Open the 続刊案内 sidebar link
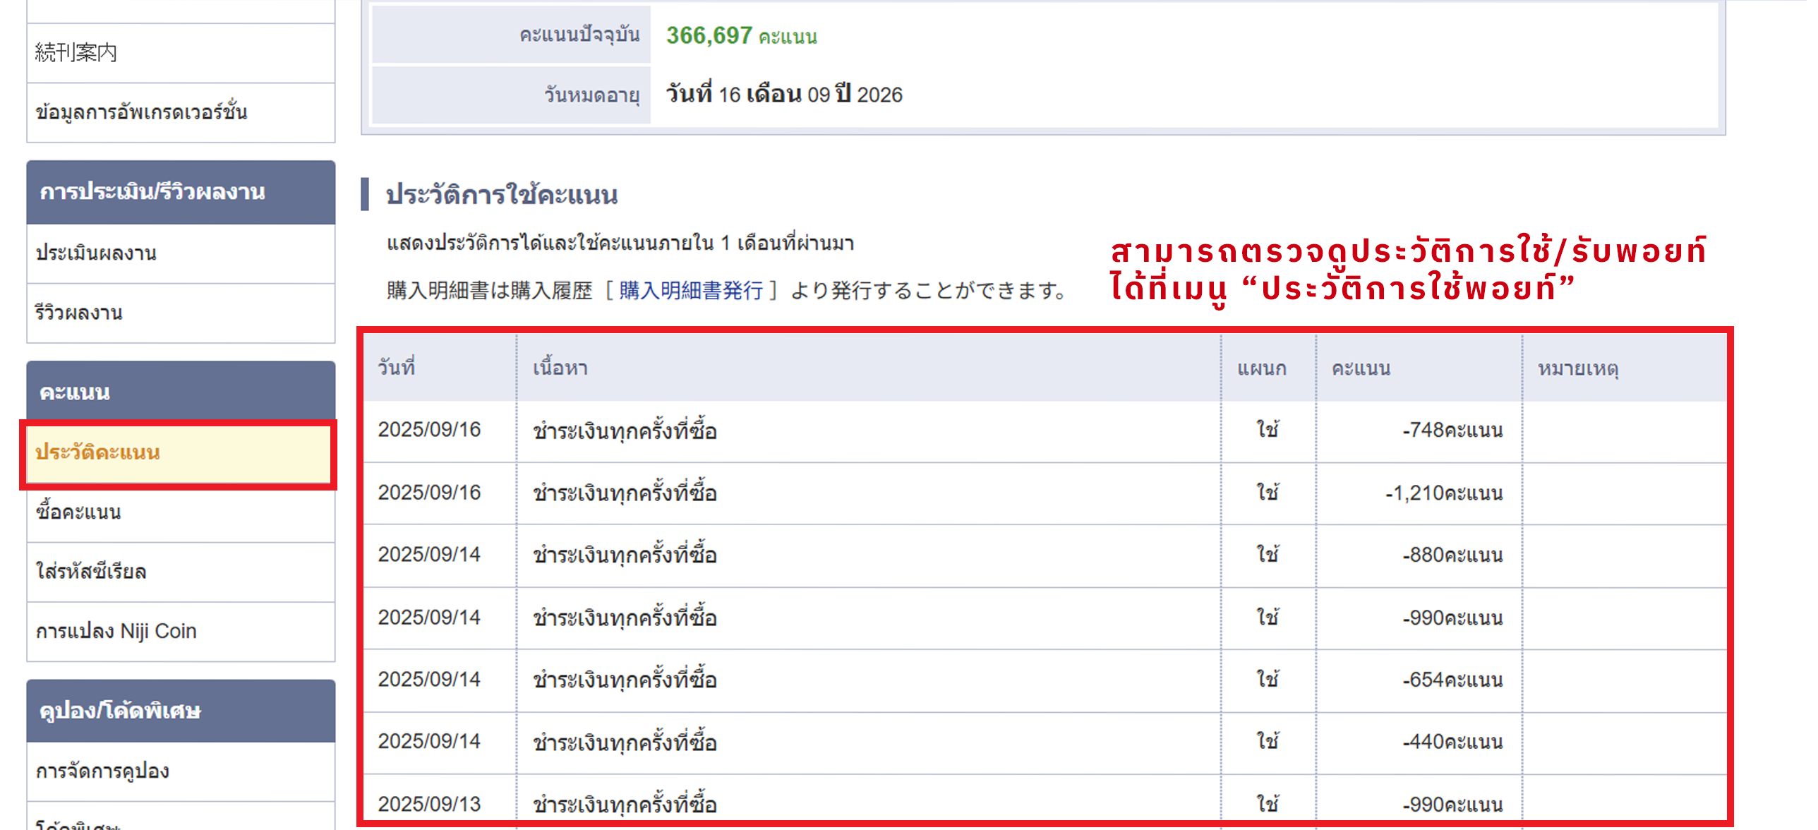This screenshot has width=1818, height=830. pos(76,52)
